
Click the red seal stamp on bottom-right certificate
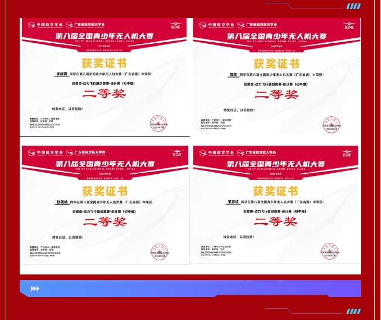point(330,251)
